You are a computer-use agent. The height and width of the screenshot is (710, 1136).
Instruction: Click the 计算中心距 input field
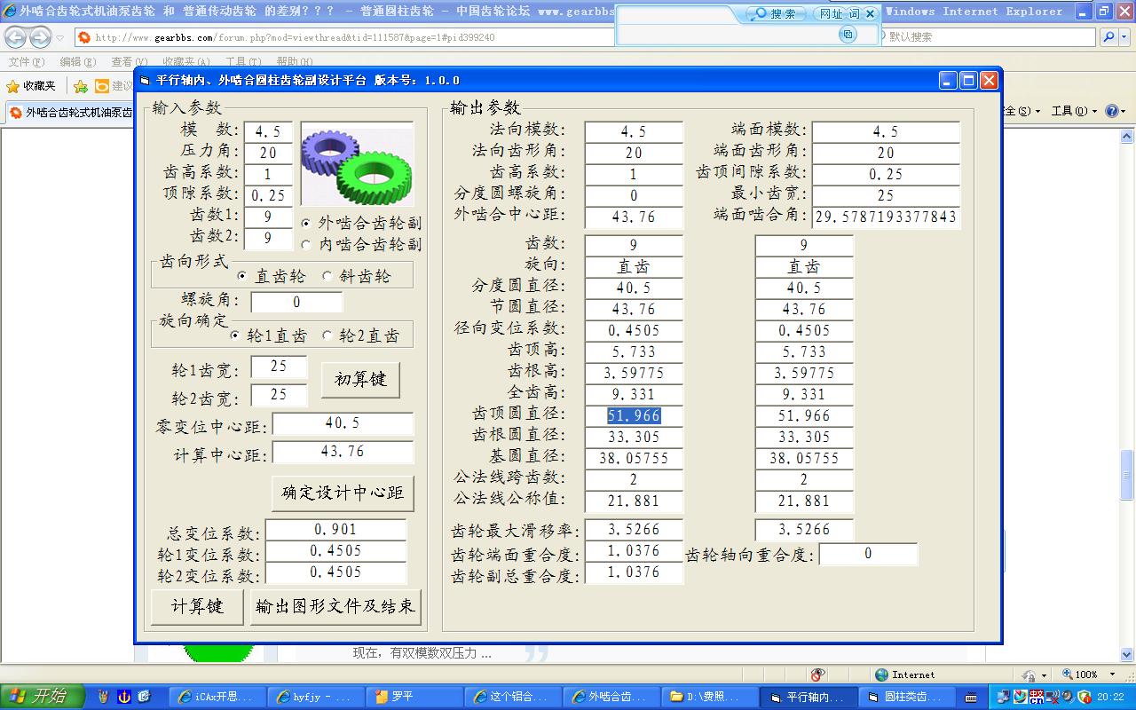click(343, 452)
